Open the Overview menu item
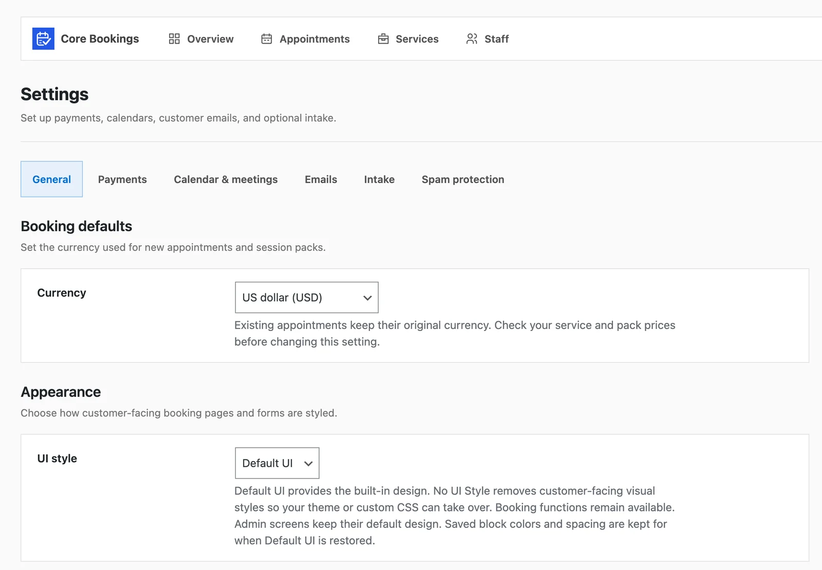The image size is (822, 570). pos(201,39)
